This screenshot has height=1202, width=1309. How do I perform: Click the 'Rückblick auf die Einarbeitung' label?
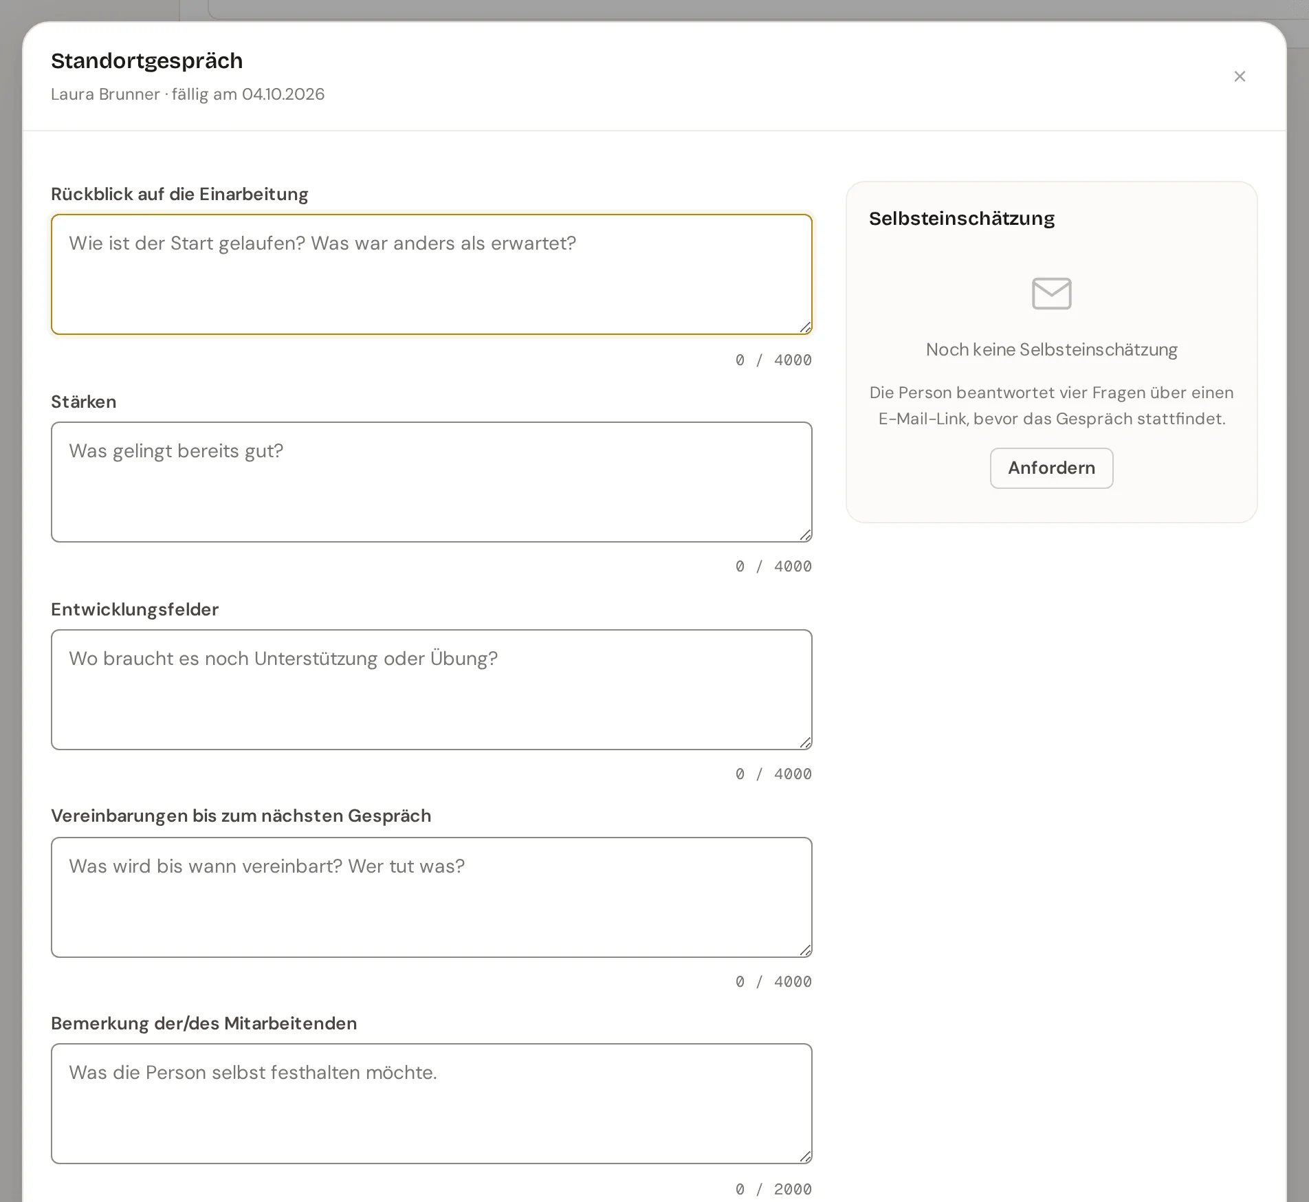[179, 194]
